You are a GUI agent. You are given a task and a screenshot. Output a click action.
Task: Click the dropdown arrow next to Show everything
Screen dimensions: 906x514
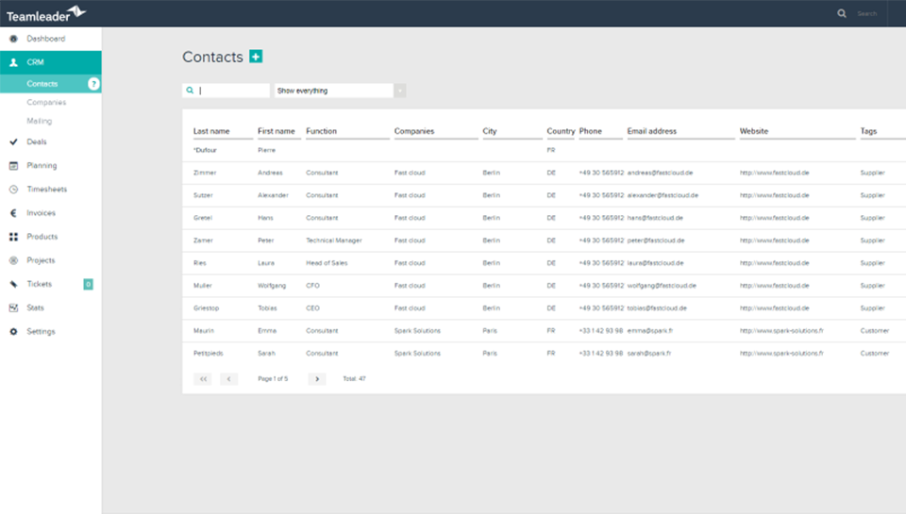(x=400, y=91)
